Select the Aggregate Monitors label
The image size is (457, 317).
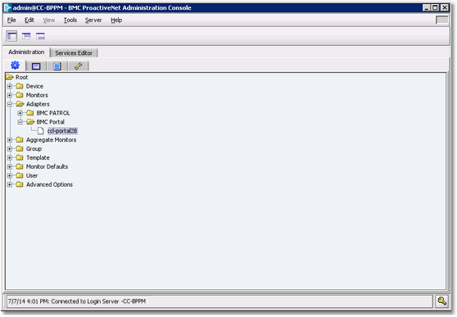(52, 140)
